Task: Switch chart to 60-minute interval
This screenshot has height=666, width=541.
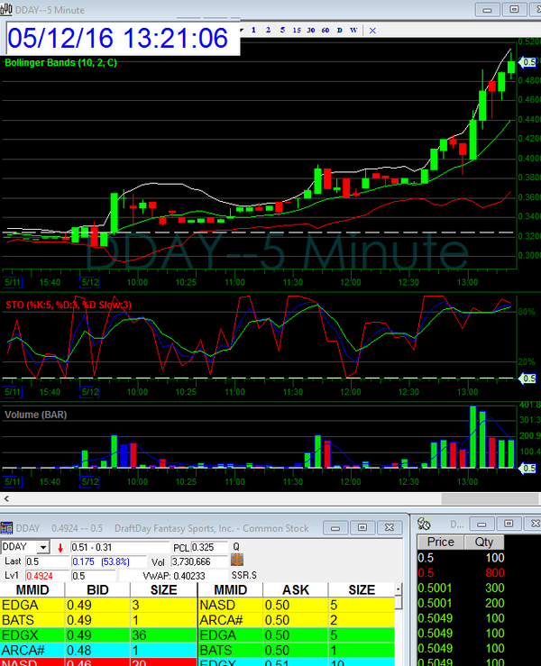Action: (x=326, y=30)
